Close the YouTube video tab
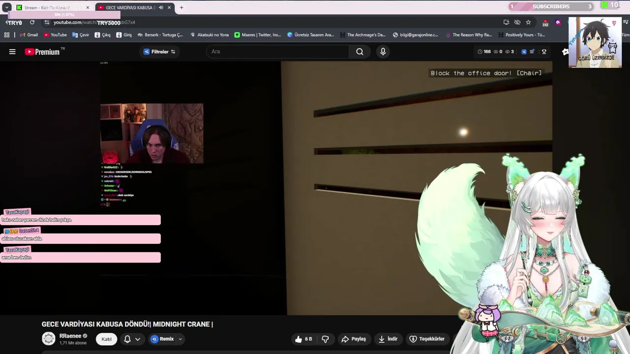The height and width of the screenshot is (354, 630). click(x=169, y=7)
